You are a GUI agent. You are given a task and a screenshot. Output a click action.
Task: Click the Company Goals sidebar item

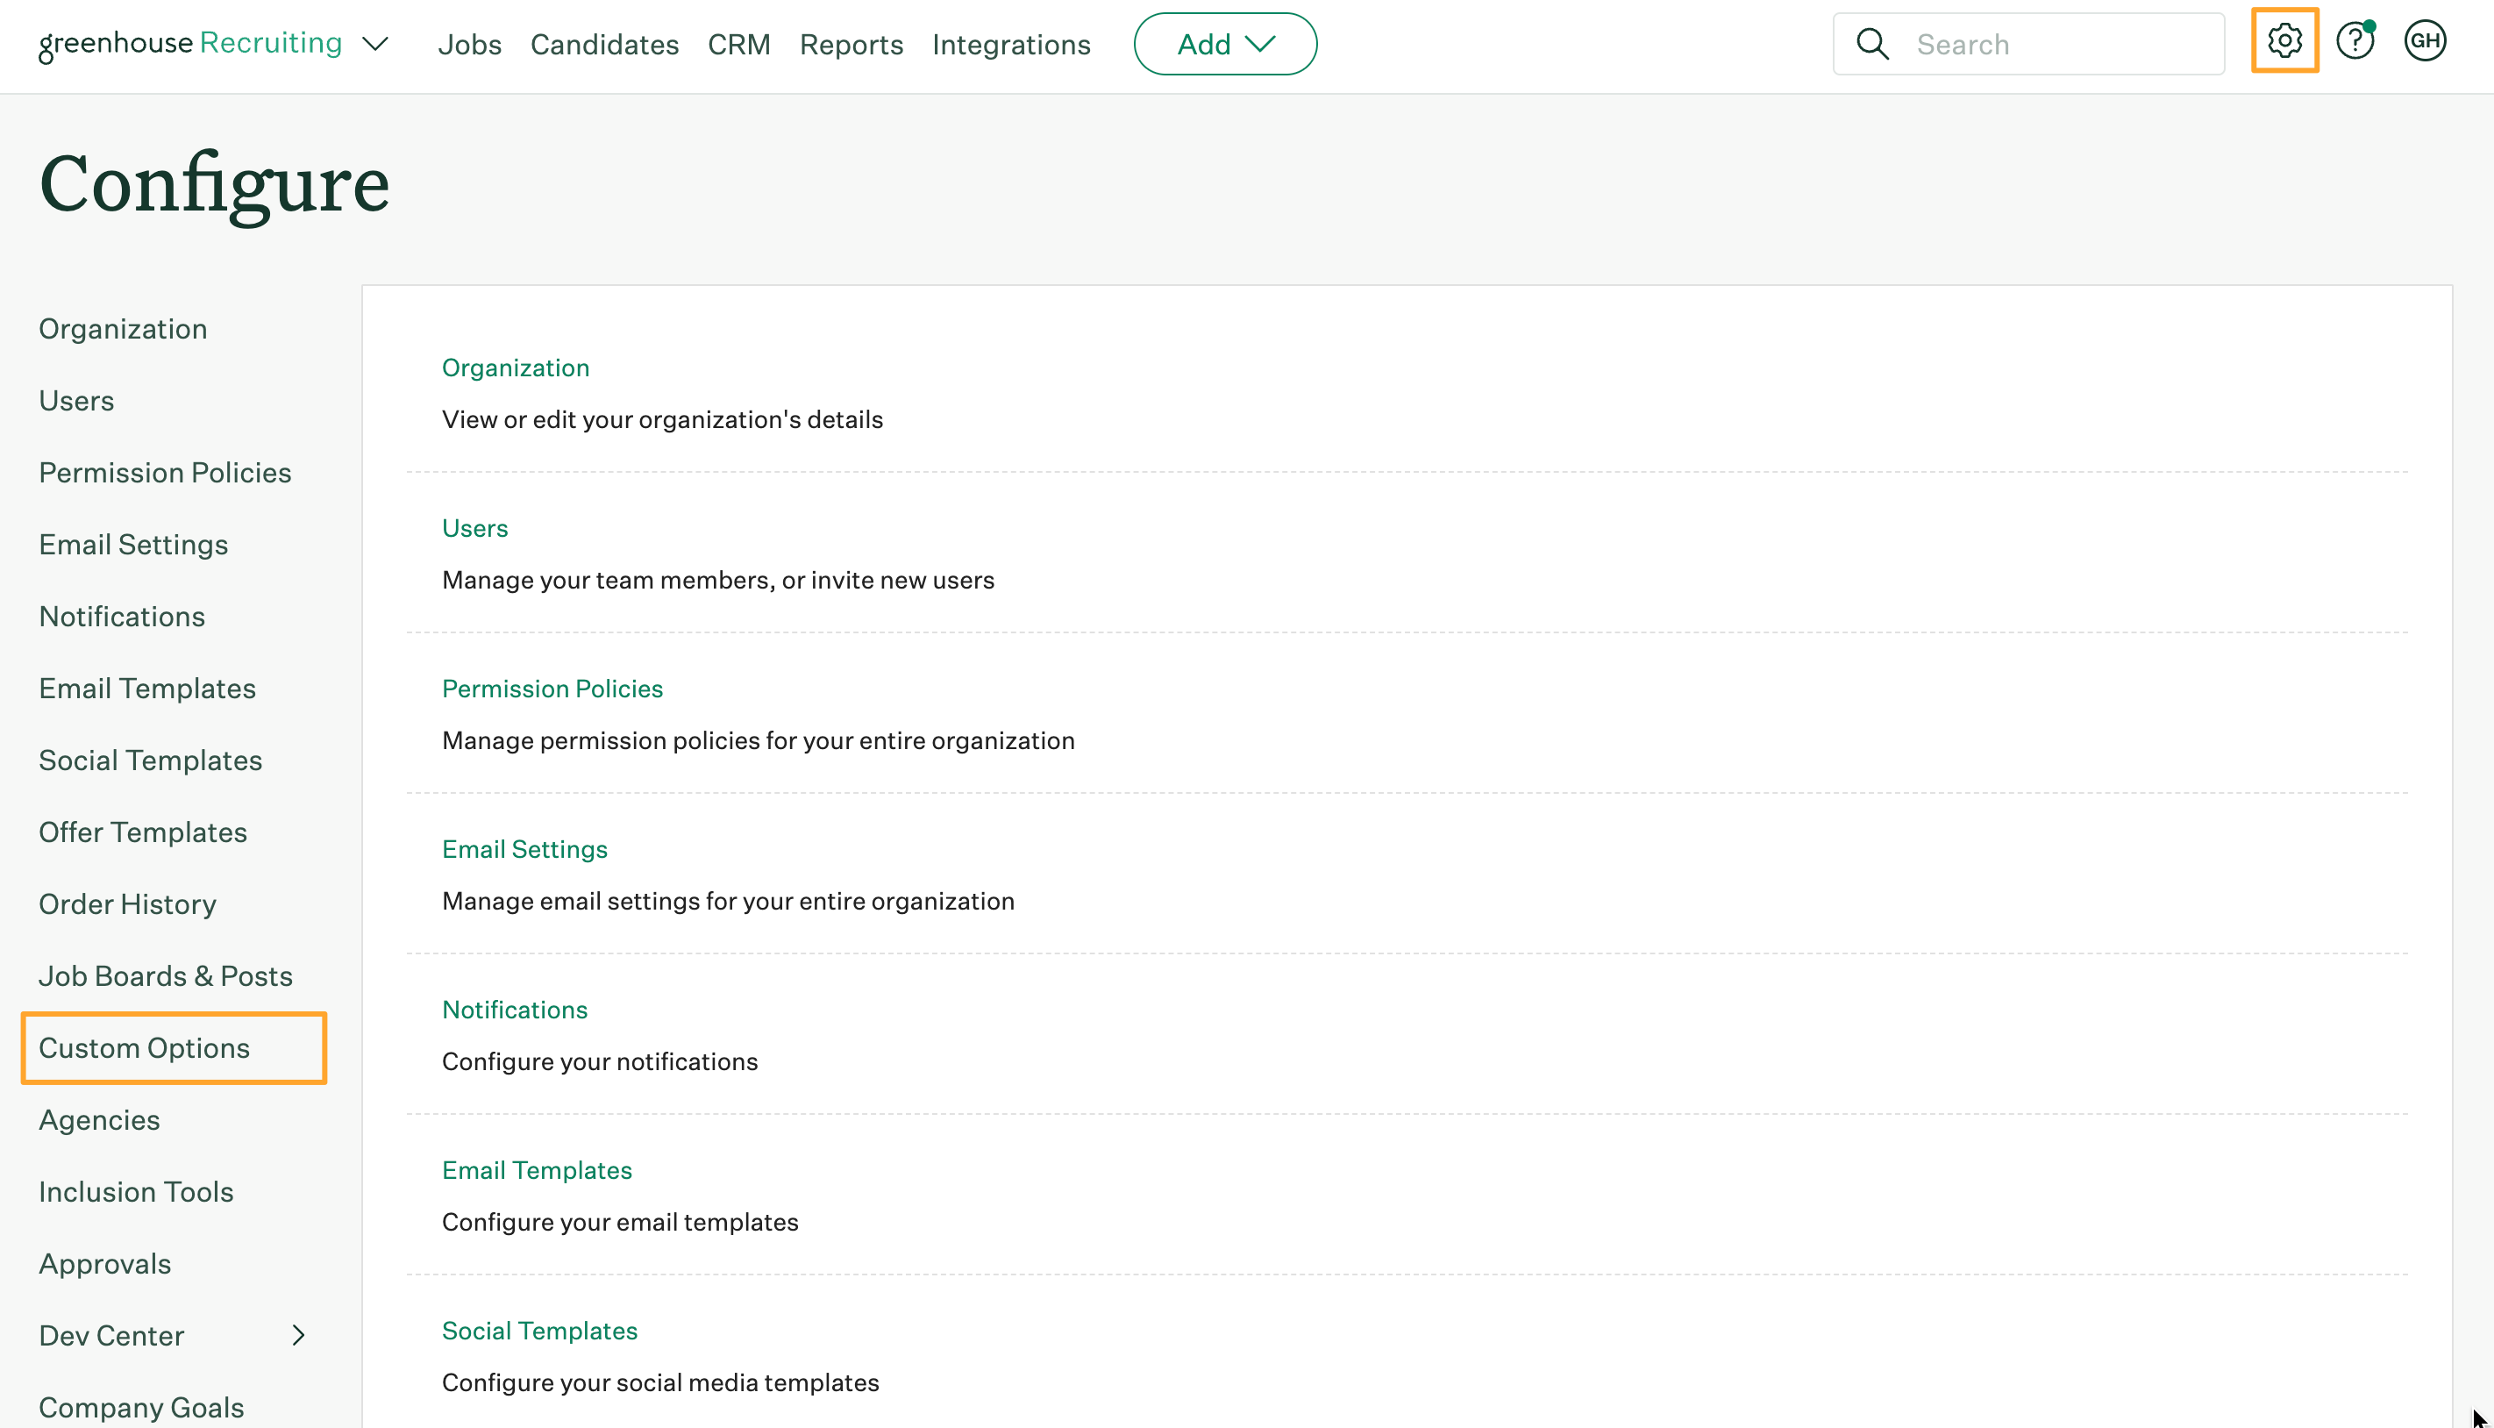click(142, 1406)
